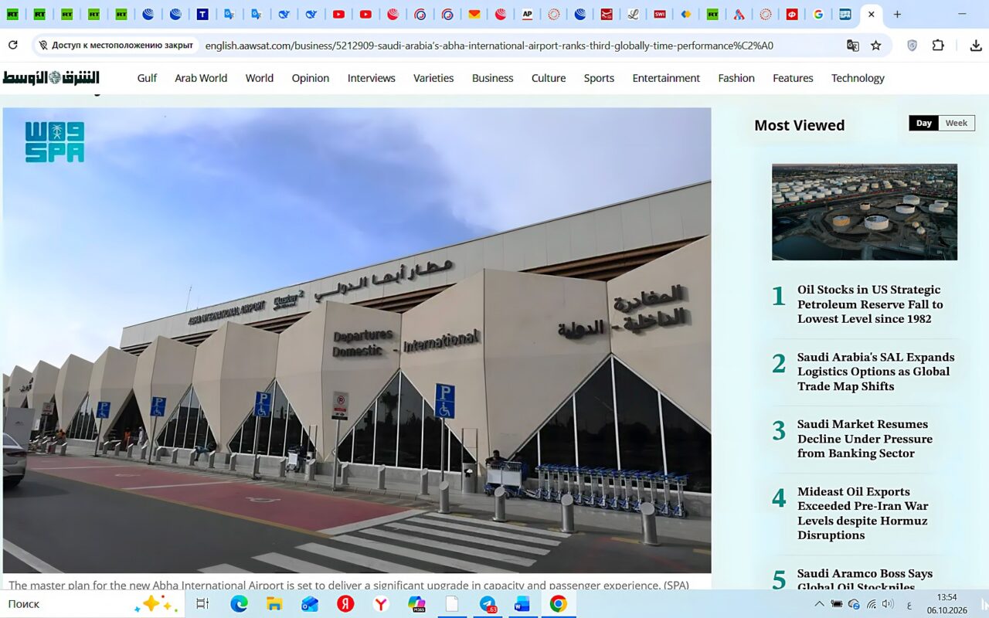Open File Explorer from the taskbar

(274, 604)
